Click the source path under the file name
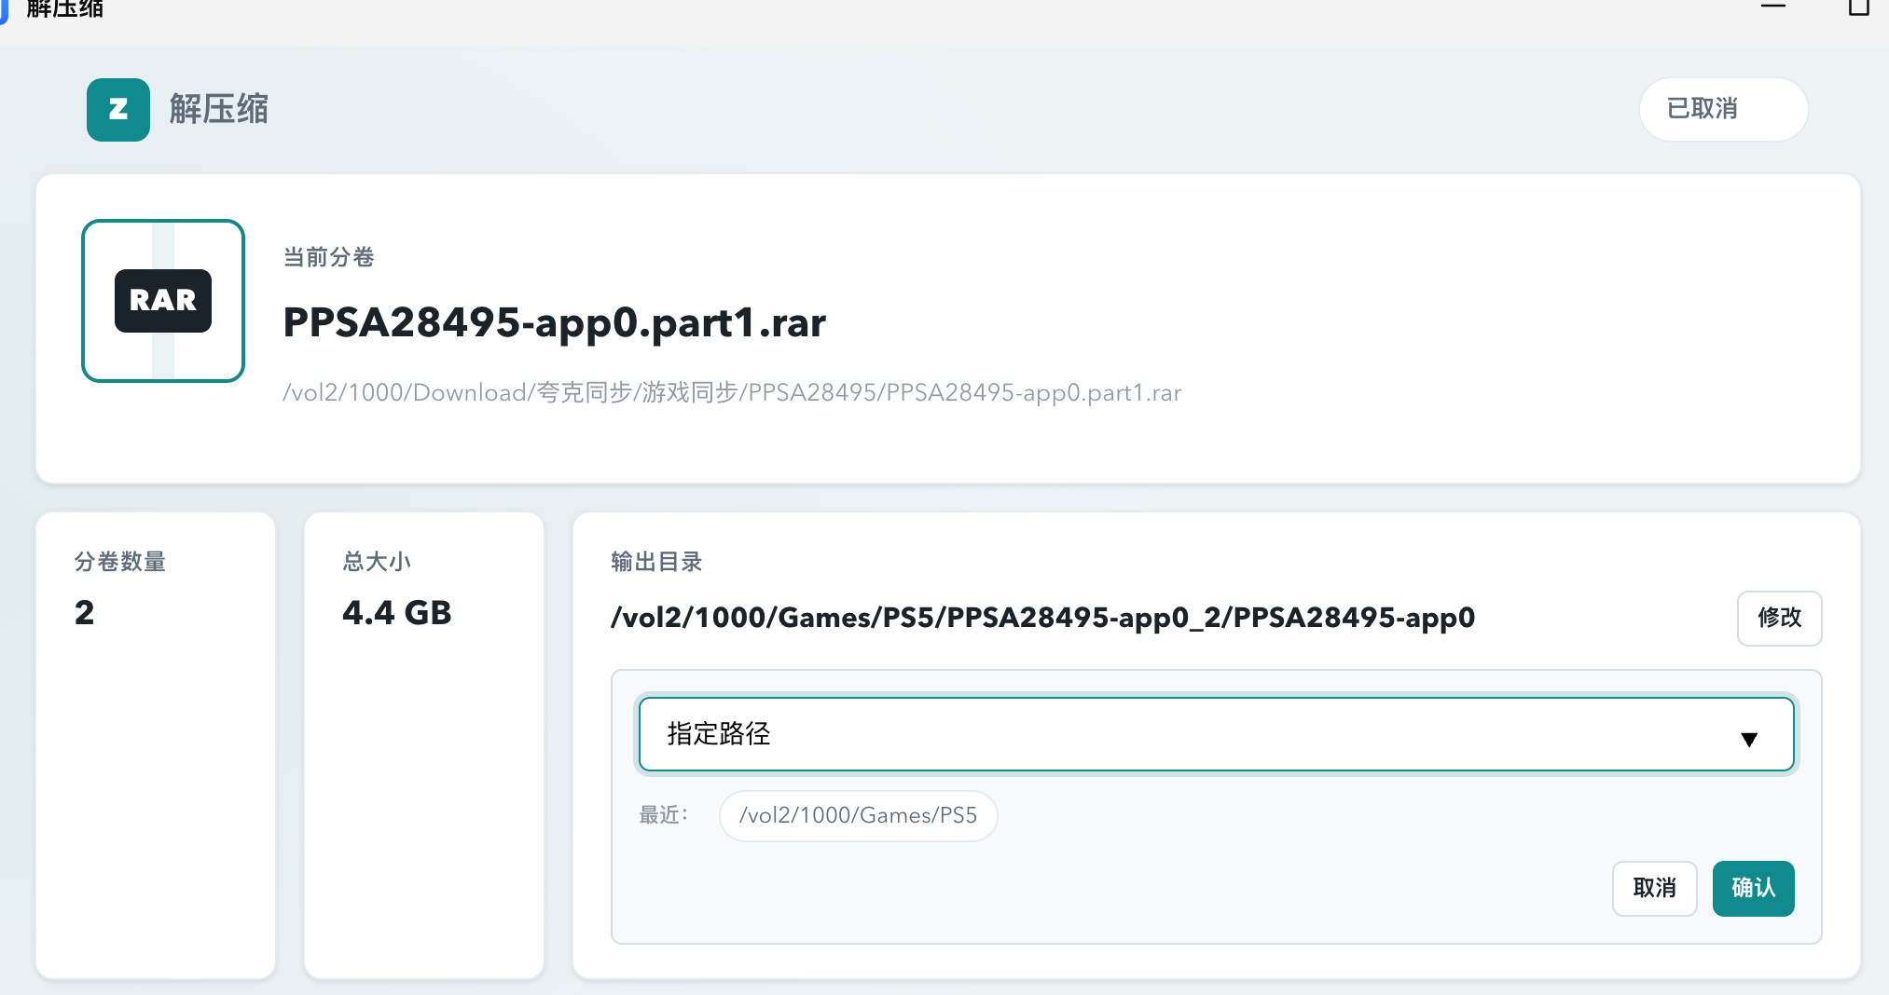This screenshot has height=995, width=1889. 732,392
